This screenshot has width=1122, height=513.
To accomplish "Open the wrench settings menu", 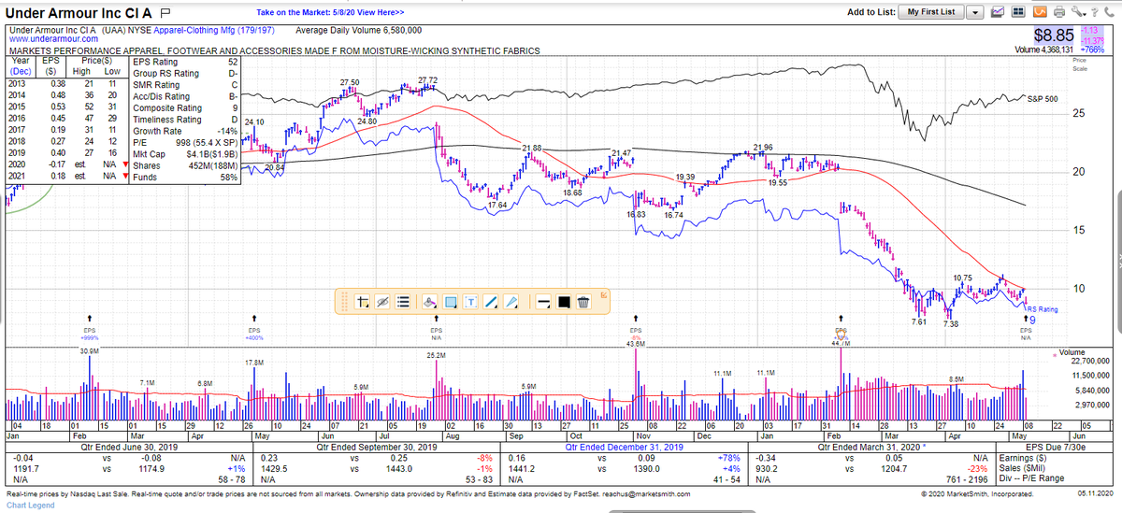I will (x=1078, y=12).
